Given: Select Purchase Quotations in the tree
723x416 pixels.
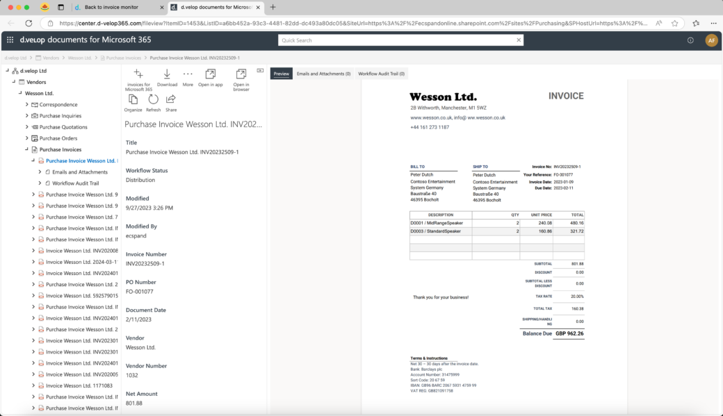Looking at the screenshot, I should click(63, 127).
